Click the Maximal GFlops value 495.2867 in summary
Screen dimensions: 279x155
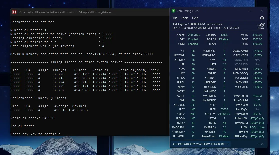80,110
